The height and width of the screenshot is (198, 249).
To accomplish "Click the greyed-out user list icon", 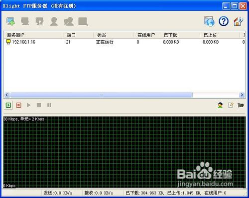I will click(54, 21).
